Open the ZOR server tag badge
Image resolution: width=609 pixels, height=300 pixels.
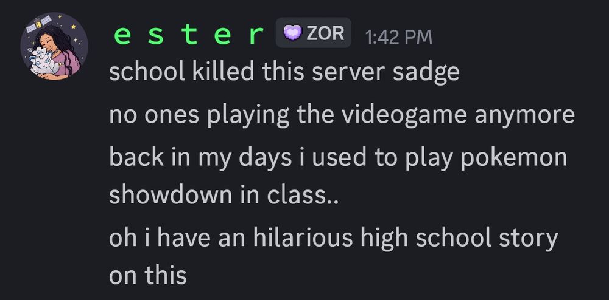coord(314,33)
